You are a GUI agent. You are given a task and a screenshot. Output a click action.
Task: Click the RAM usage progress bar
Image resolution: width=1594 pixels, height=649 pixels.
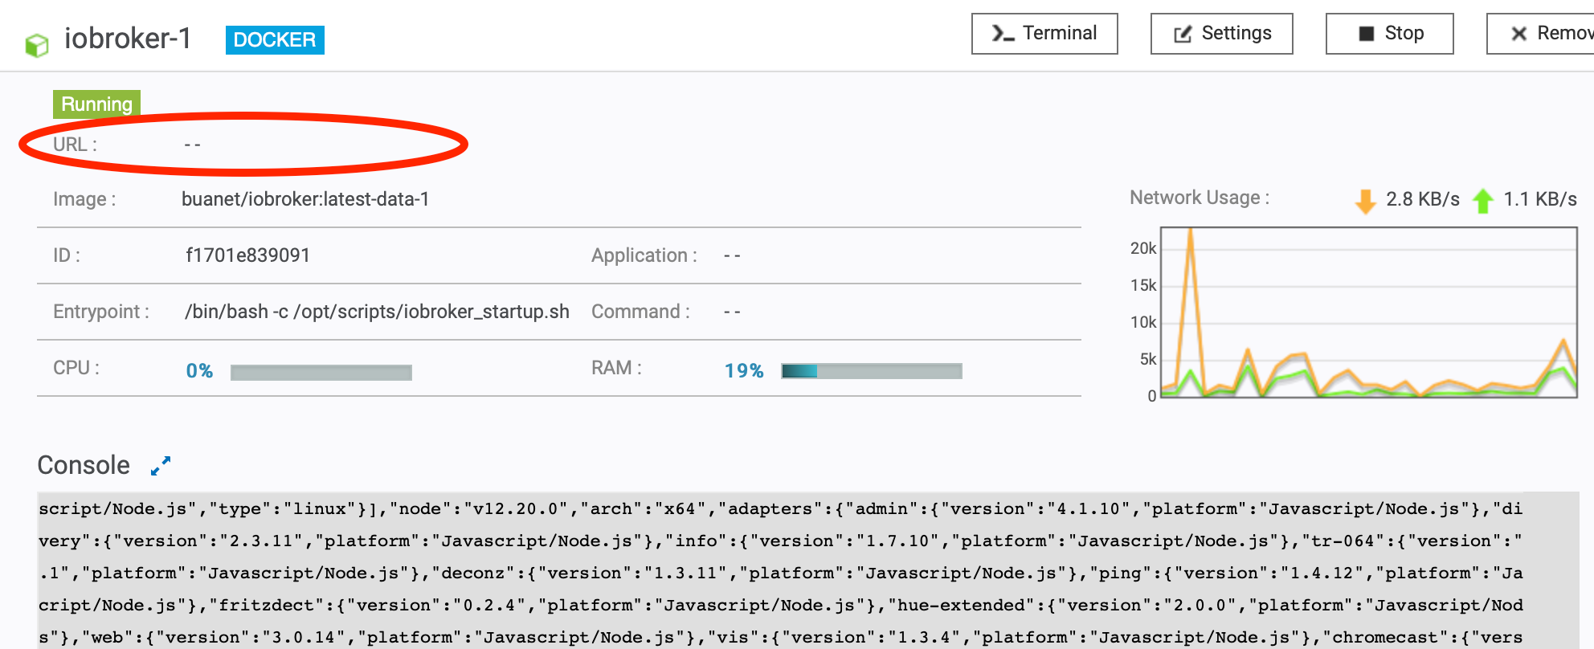871,370
